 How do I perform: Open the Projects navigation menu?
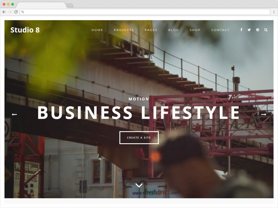coord(124,30)
